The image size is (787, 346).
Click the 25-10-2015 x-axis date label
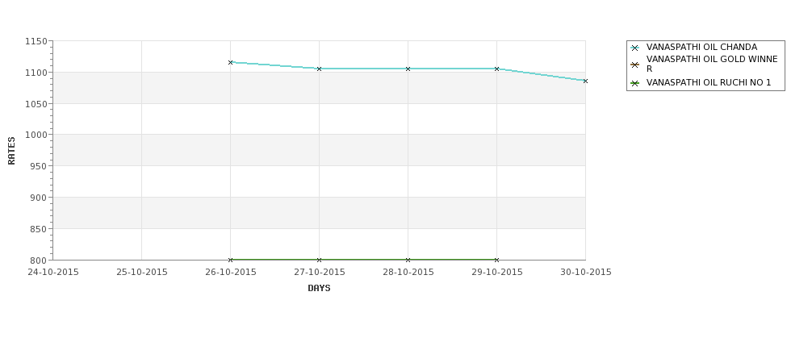click(142, 273)
